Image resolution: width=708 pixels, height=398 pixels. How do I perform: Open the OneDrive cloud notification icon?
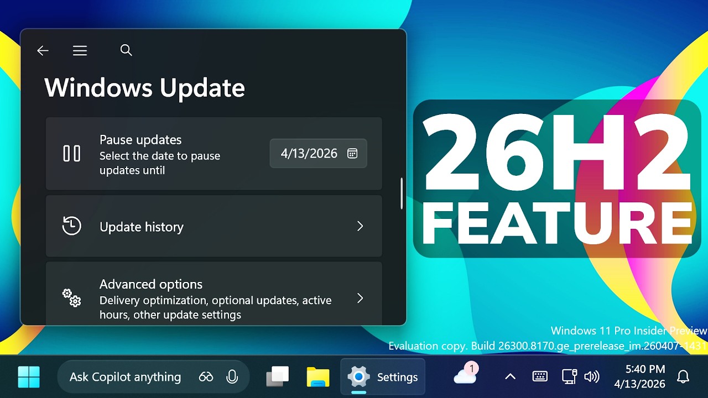(x=465, y=376)
